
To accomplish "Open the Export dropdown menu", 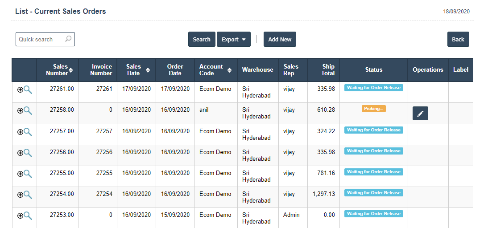I will (233, 39).
